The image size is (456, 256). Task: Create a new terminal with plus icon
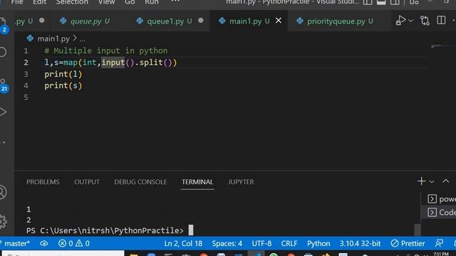click(x=421, y=181)
